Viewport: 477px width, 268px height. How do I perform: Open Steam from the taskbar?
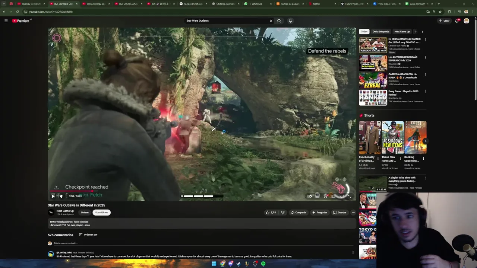(x=238, y=264)
